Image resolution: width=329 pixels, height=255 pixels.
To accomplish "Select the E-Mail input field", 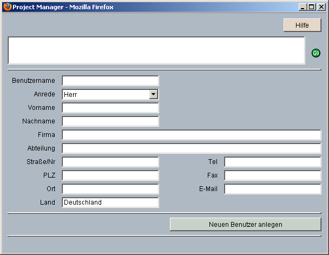I will 272,189.
